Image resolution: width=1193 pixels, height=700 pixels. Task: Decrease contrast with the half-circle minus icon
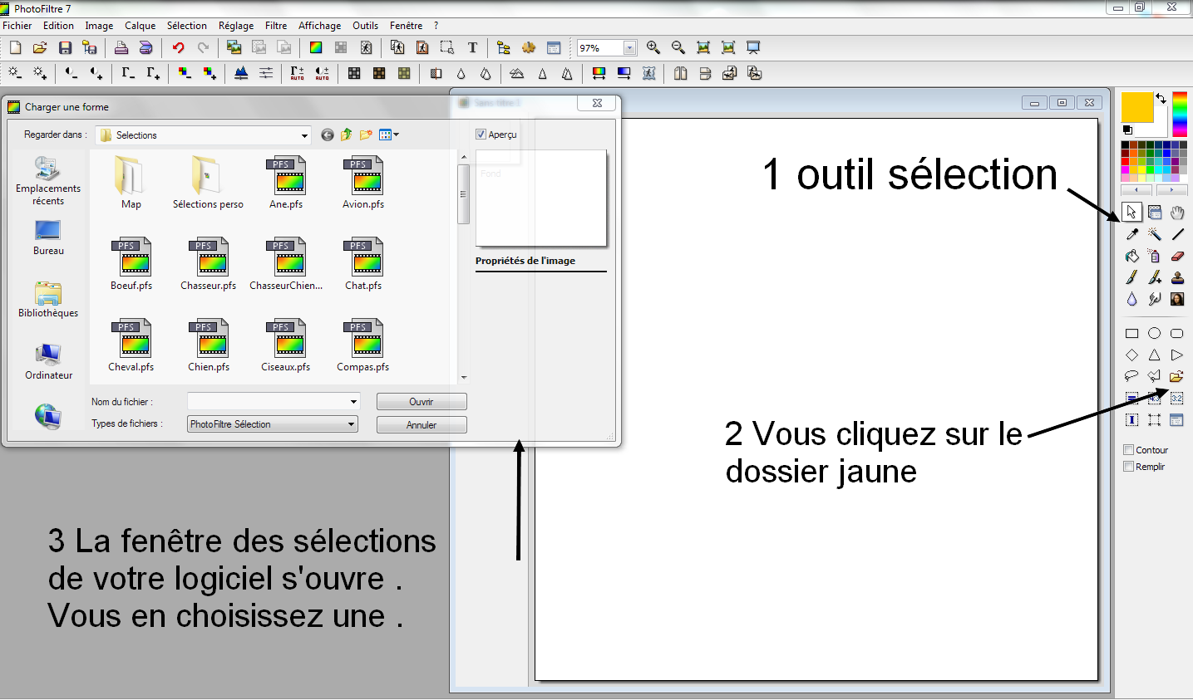click(71, 74)
